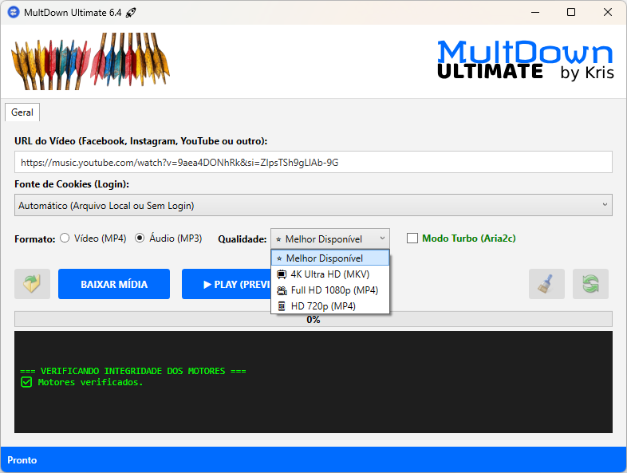The height and width of the screenshot is (473, 627).
Task: Open the download folder icon button
Action: (x=33, y=284)
